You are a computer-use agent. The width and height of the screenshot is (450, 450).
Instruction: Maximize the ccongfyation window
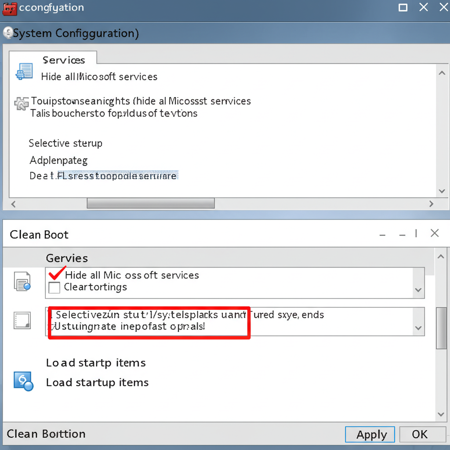click(403, 7)
